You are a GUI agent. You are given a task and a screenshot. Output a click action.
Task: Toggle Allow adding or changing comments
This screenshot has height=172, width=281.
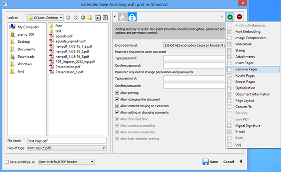coord(117,112)
